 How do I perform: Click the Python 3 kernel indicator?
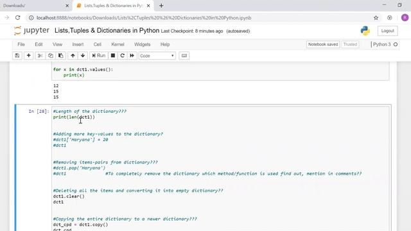pos(382,44)
